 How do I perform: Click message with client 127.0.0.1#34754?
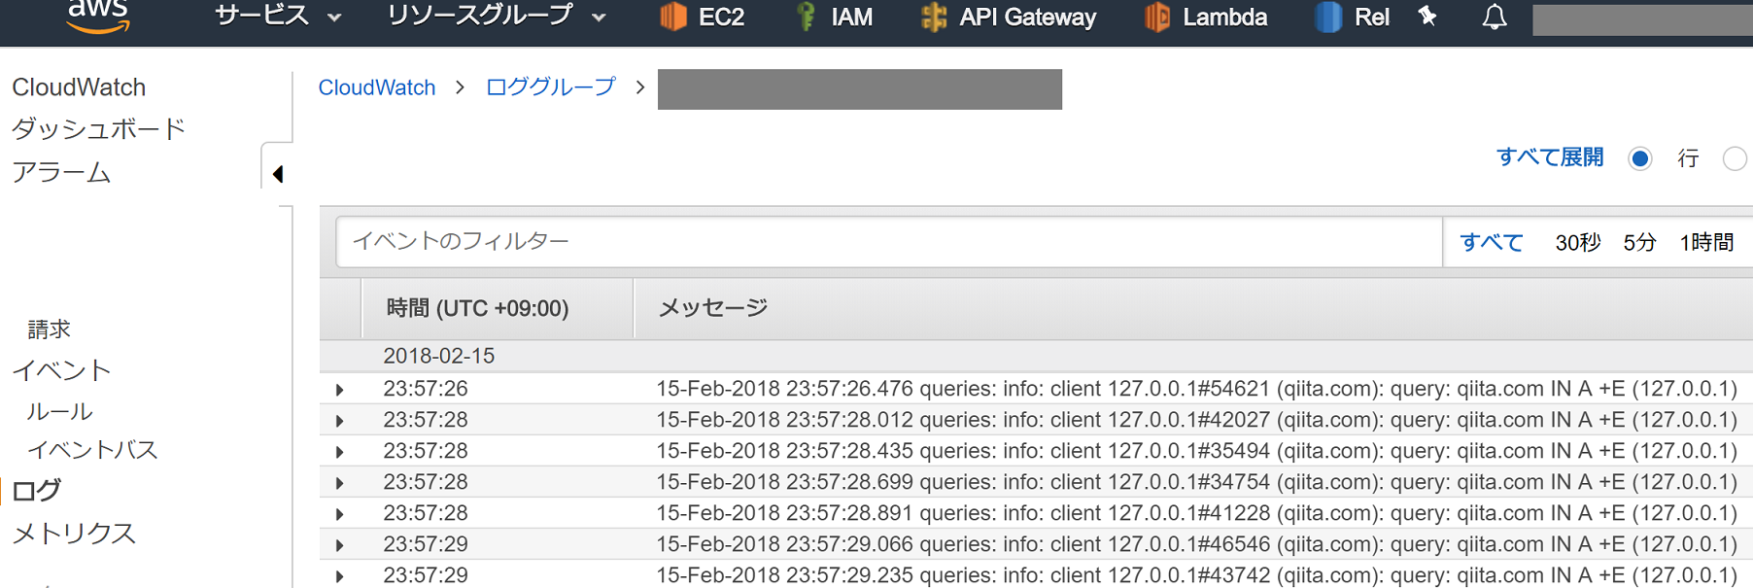1196,482
